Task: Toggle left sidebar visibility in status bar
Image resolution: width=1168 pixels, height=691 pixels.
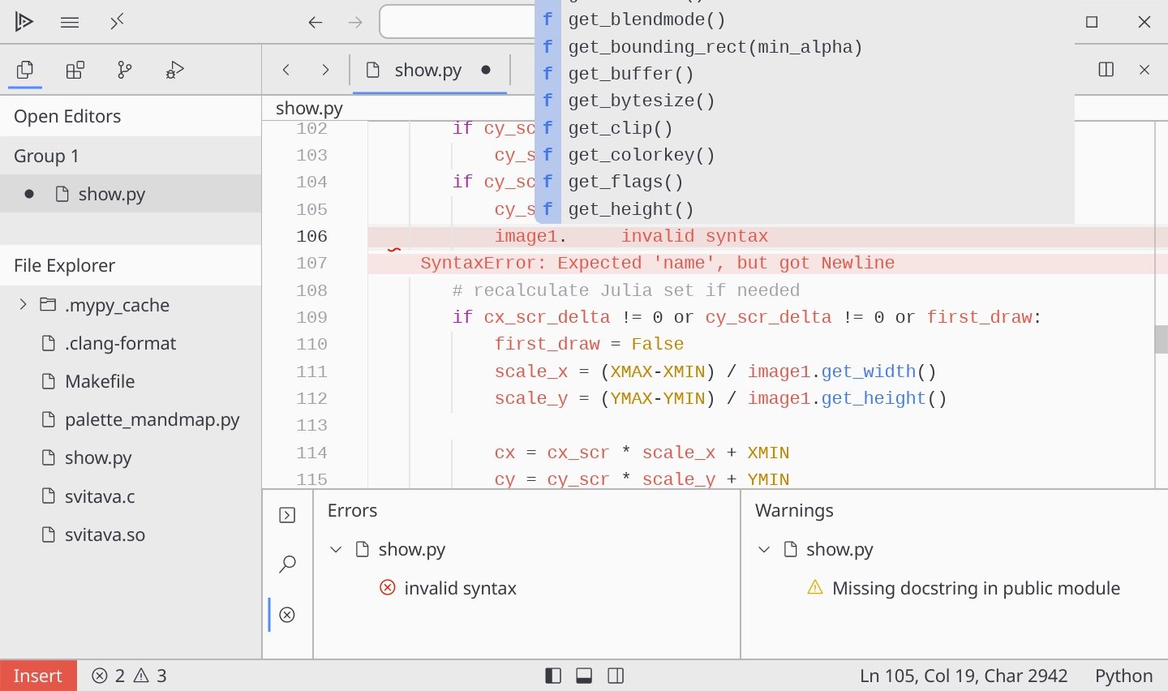Action: pyautogui.click(x=553, y=676)
